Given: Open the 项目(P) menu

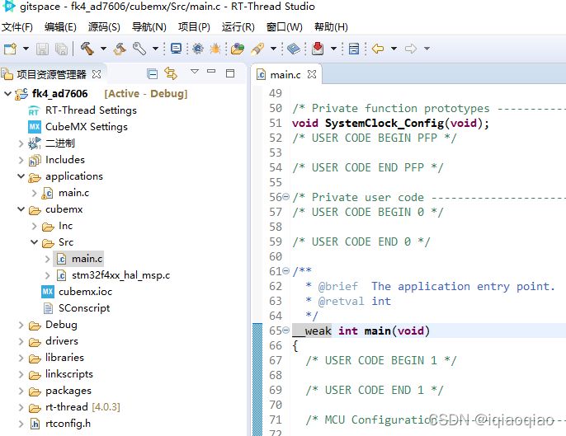Looking at the screenshot, I should [194, 27].
